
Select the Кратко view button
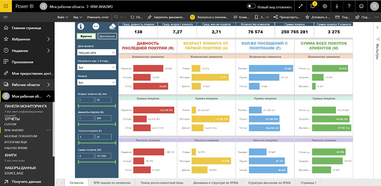(x=87, y=36)
